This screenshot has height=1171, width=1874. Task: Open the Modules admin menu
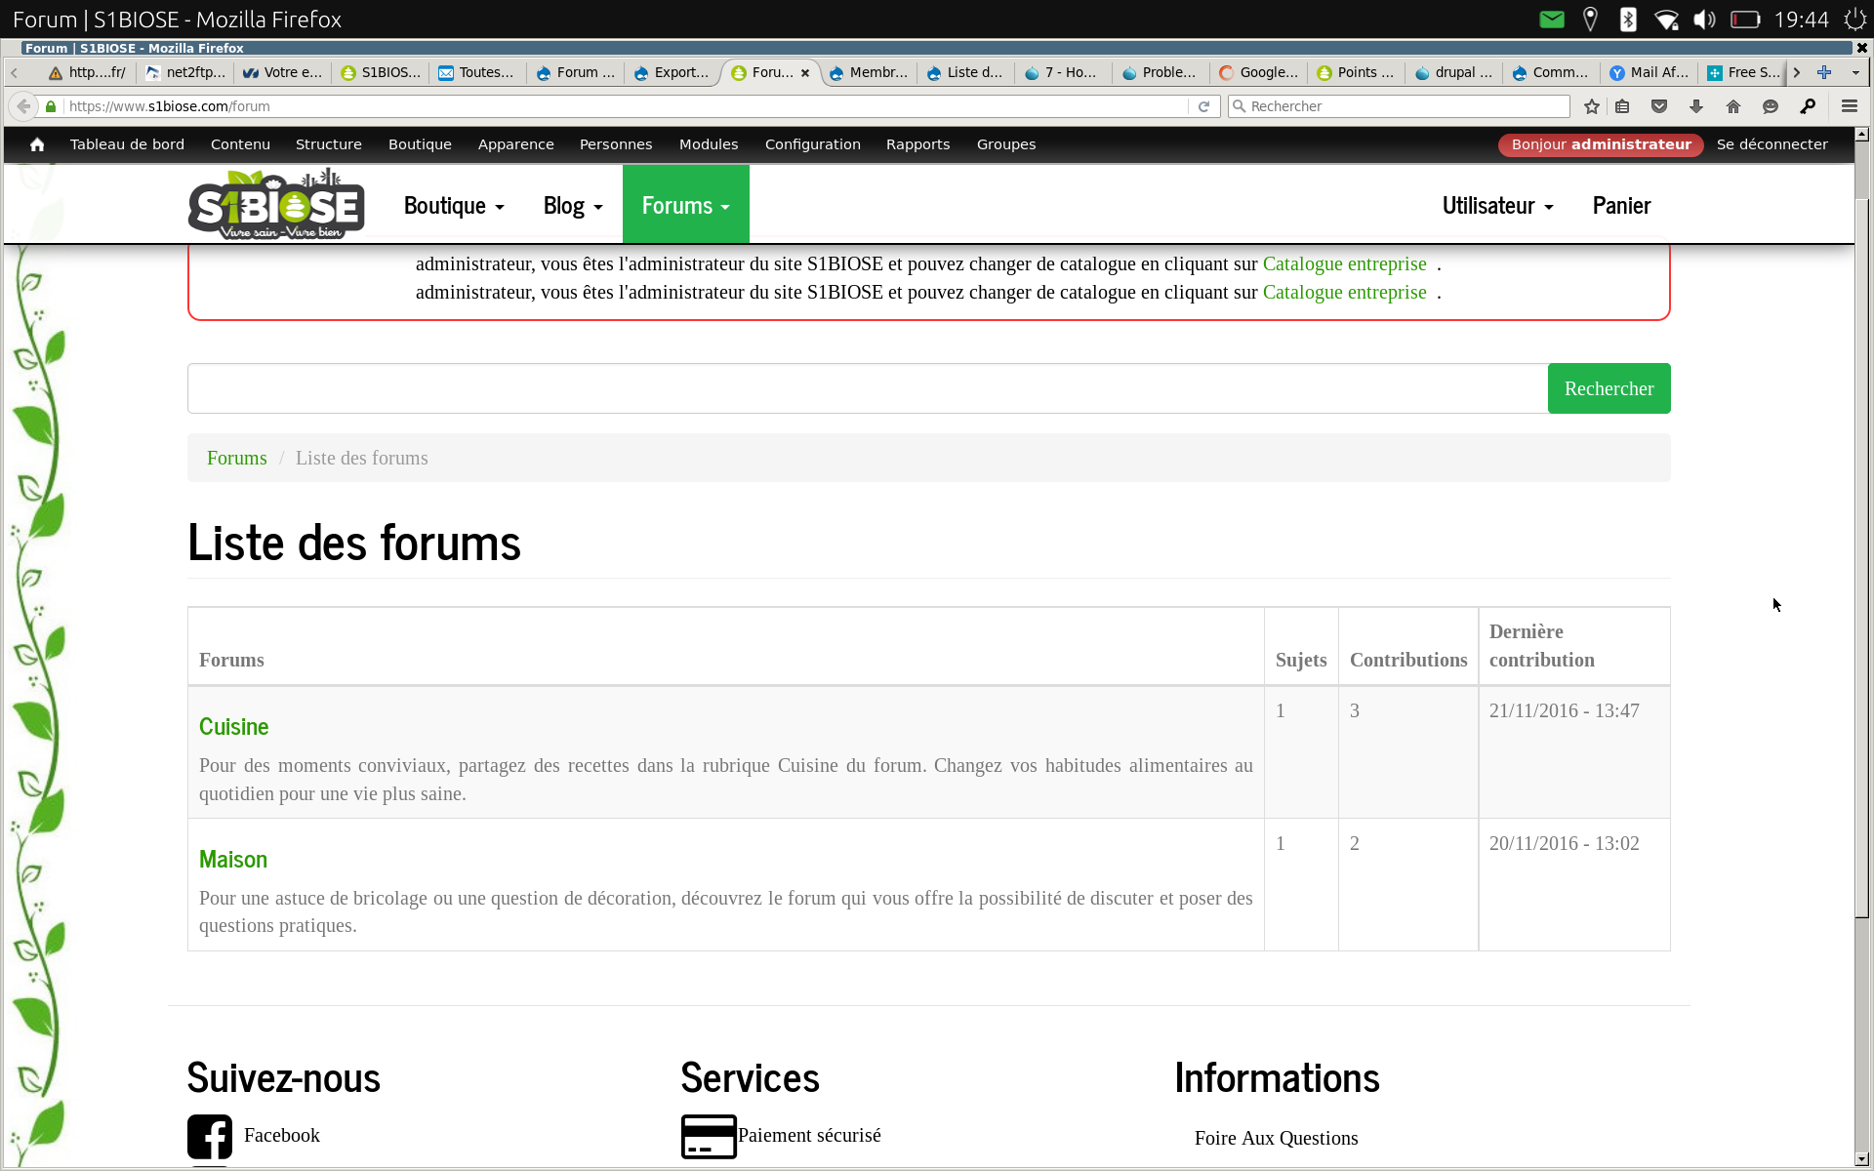coord(709,144)
